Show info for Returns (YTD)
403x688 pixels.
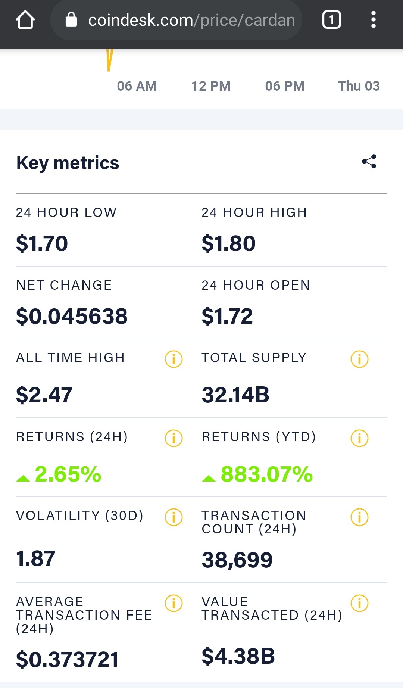[x=359, y=438]
